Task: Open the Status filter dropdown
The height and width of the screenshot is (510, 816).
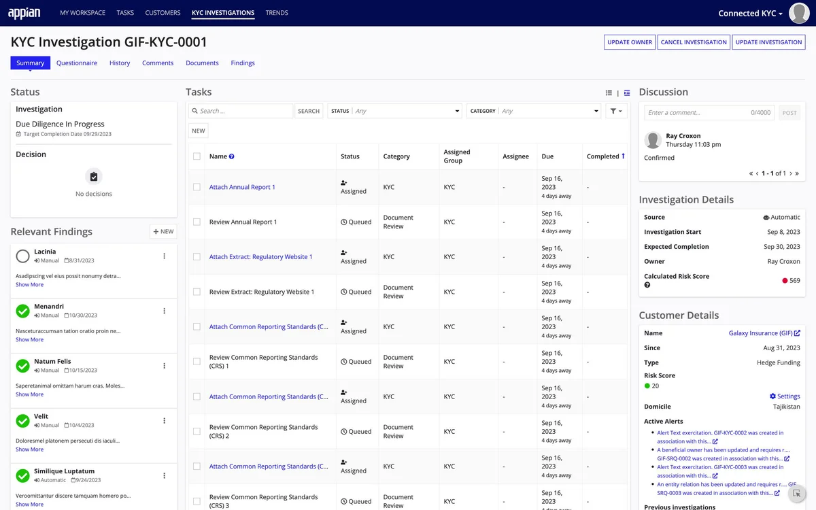Action: (395, 111)
